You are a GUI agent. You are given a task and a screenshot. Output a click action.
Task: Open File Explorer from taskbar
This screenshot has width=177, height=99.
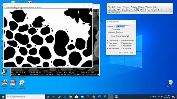[71, 97]
